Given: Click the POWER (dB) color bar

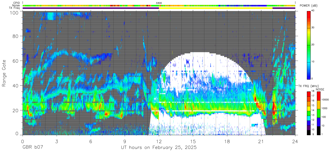Looking at the screenshot, I should pos(309,45).
